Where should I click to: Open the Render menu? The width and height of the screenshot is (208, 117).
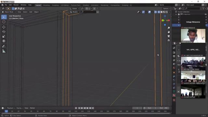tap(16, 5)
